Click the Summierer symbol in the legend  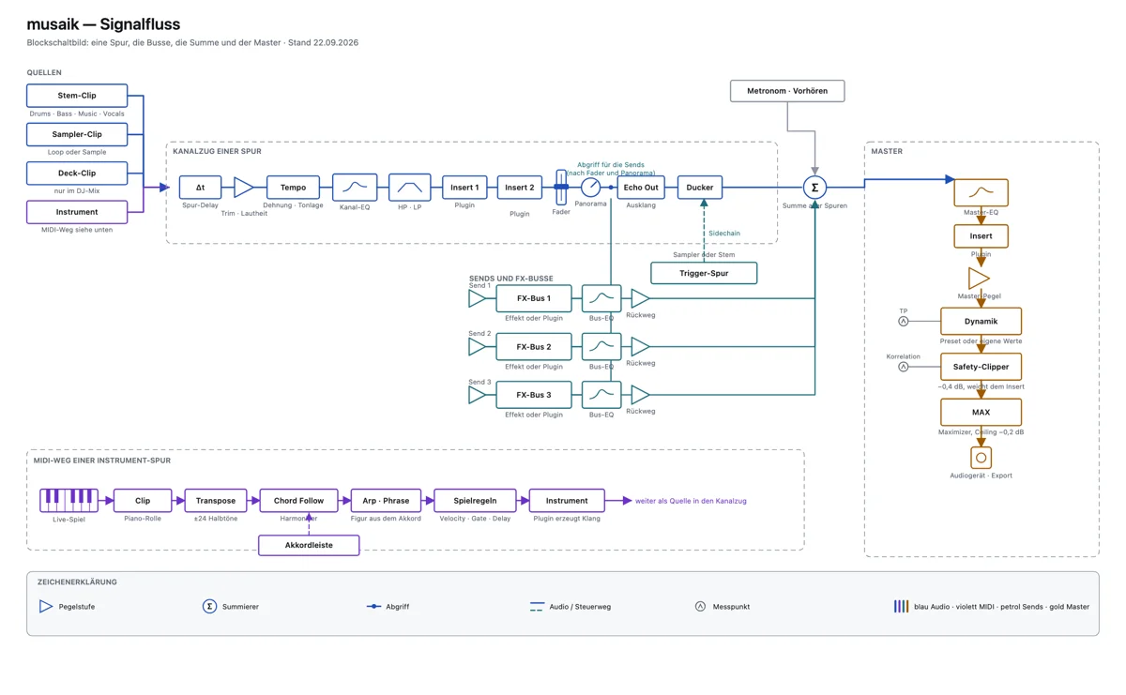209,607
